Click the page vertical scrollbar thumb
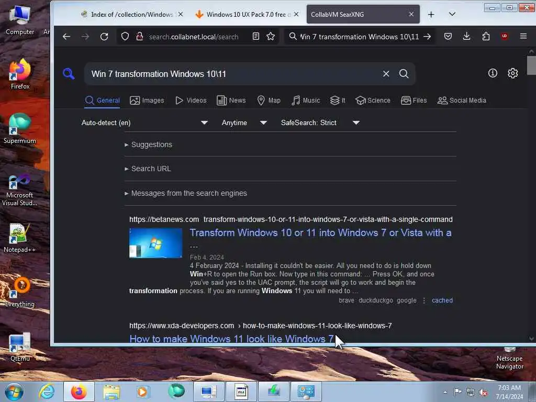This screenshot has height=402, width=536. click(531, 65)
